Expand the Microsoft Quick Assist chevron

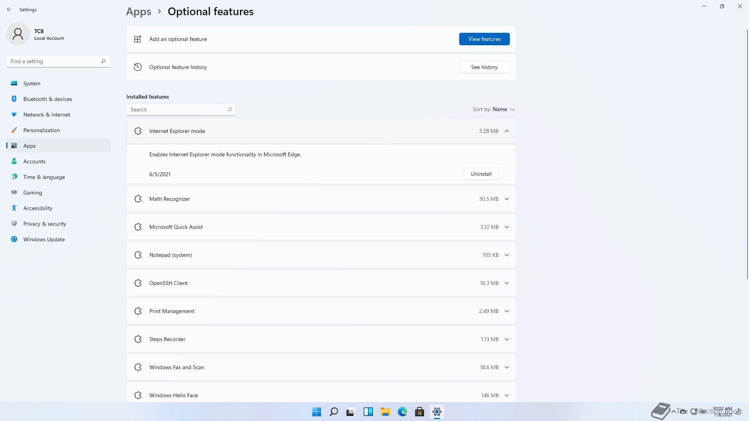pyautogui.click(x=507, y=227)
